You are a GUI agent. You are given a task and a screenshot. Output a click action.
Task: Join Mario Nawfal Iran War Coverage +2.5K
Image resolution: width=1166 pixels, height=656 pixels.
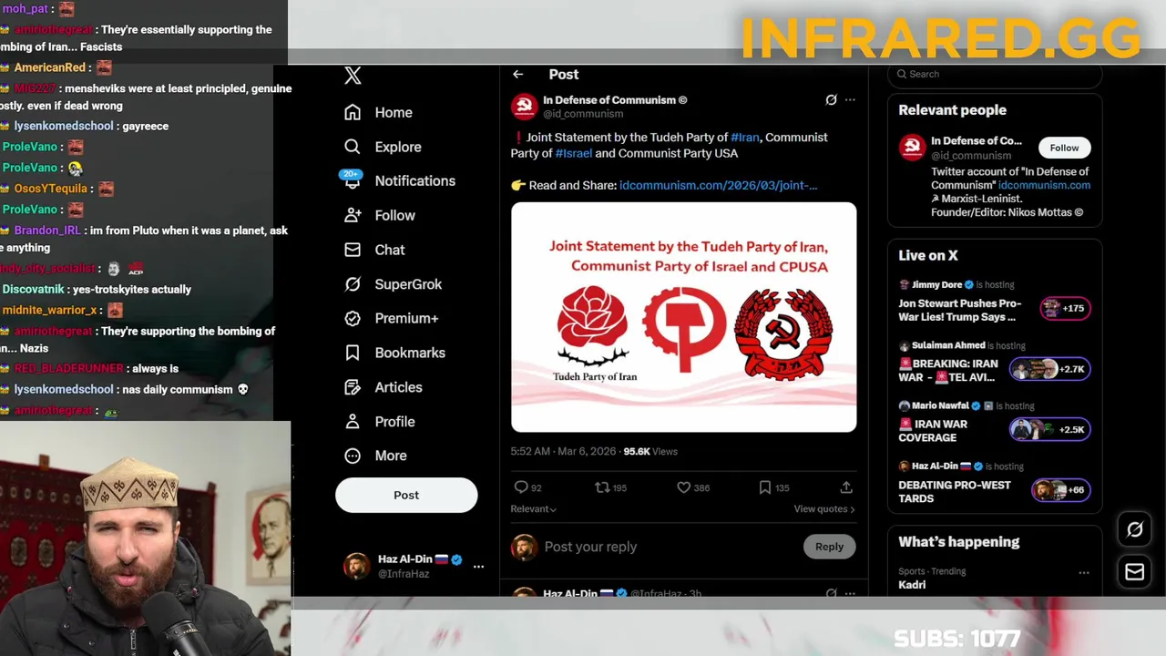pyautogui.click(x=1049, y=429)
